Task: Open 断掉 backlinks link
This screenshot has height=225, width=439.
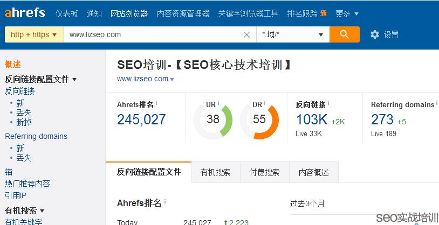Action: coord(24,122)
